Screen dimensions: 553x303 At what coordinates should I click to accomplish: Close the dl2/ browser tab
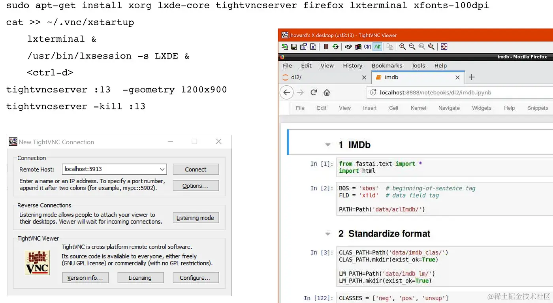tap(364, 77)
